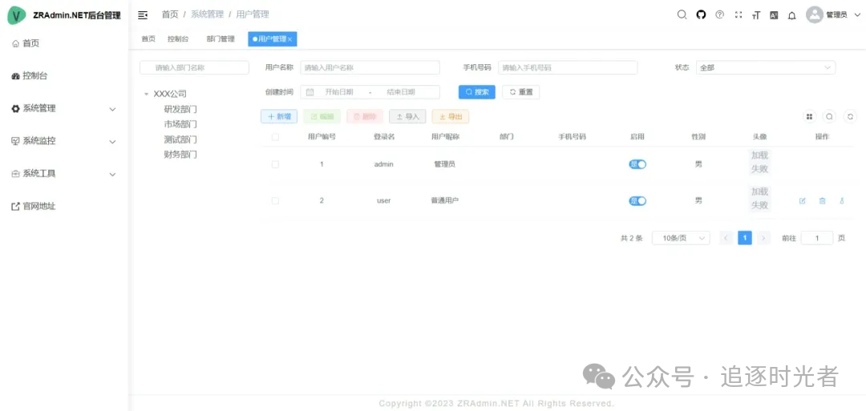Screen dimensions: 866x411
Task: Check the user row checkbox
Action: (x=275, y=201)
